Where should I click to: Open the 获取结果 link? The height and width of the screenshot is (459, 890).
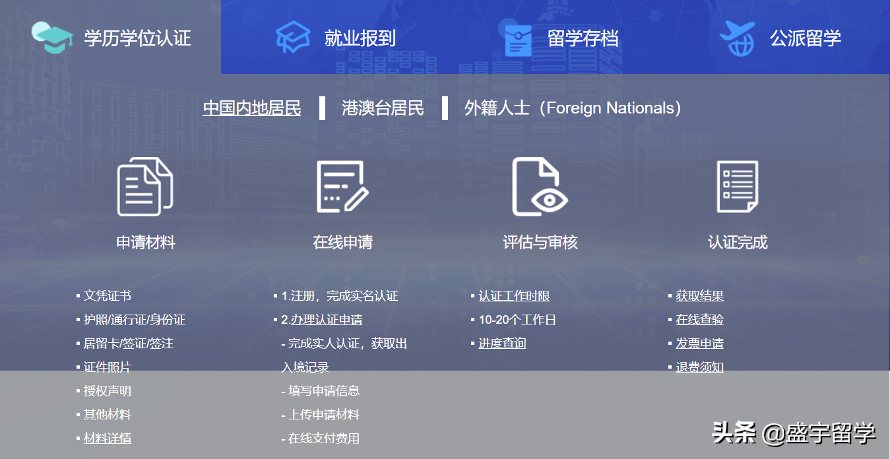point(699,296)
